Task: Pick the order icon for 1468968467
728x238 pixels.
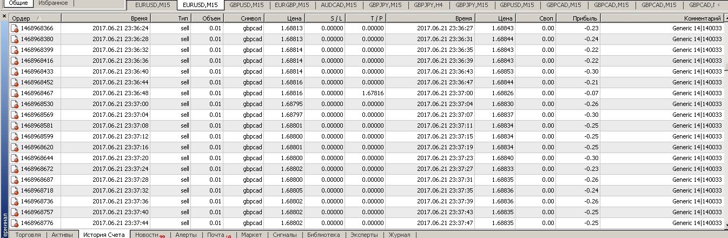Action: pyautogui.click(x=15, y=93)
